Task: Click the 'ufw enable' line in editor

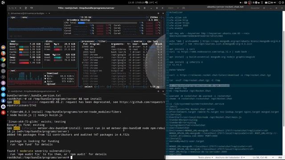Action: point(176,28)
